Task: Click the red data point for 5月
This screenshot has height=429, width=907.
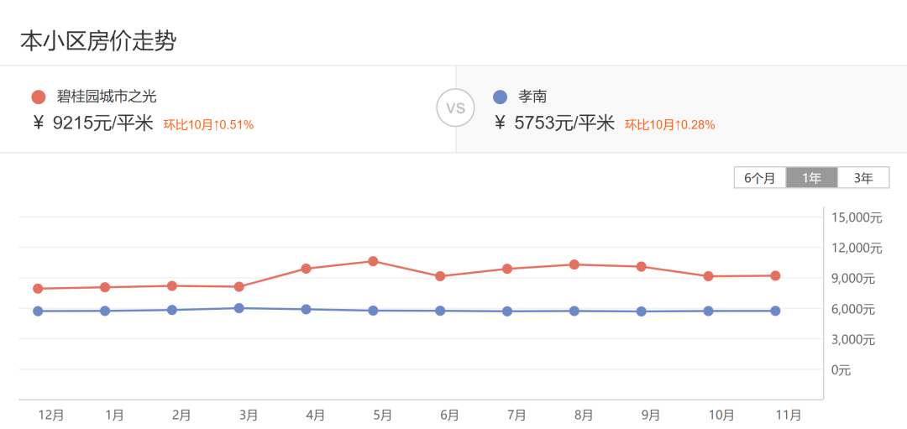Action: pos(373,261)
